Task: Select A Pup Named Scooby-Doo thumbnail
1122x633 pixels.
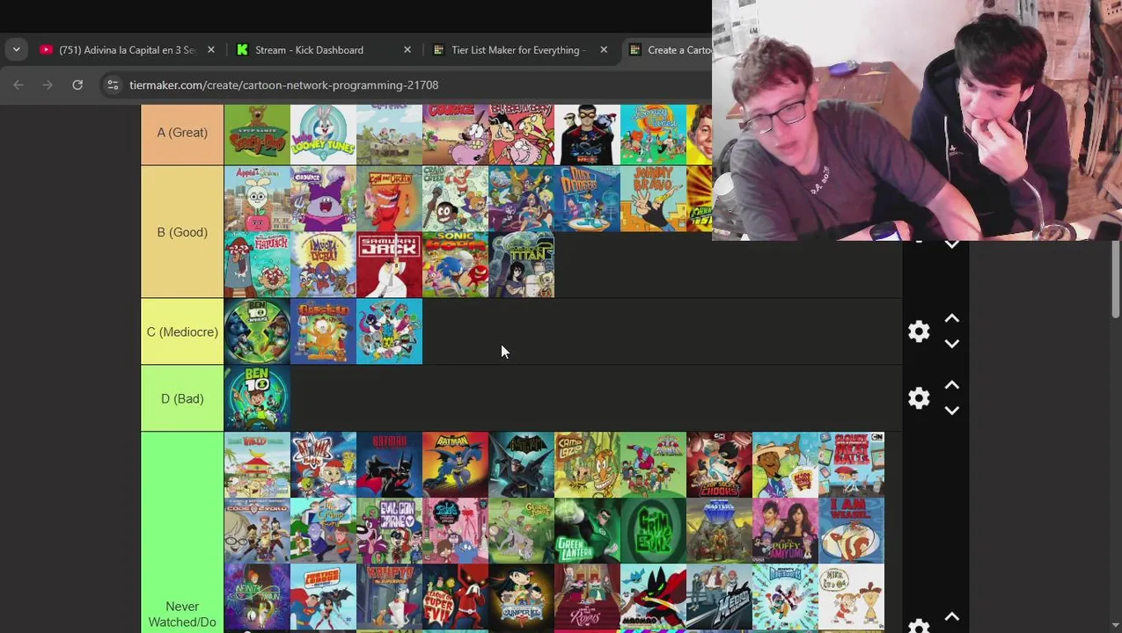Action: click(257, 135)
